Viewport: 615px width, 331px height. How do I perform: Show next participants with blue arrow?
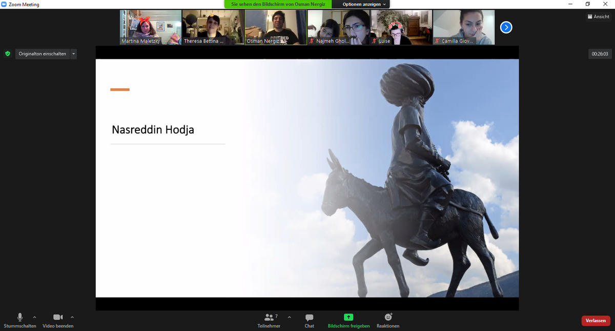tap(506, 27)
